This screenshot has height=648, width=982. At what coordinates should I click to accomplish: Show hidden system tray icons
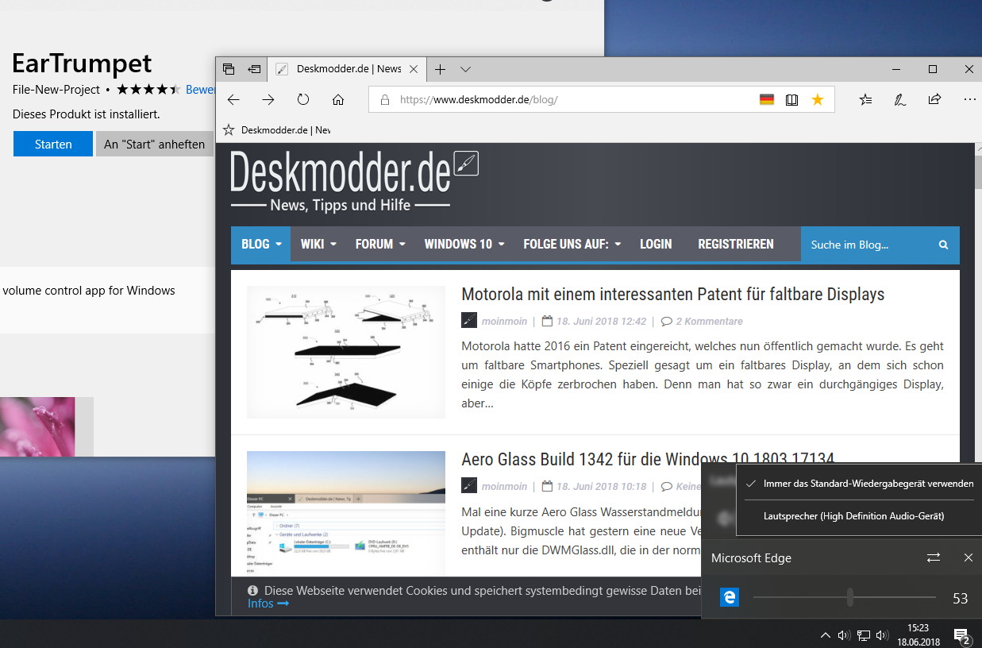coord(826,634)
